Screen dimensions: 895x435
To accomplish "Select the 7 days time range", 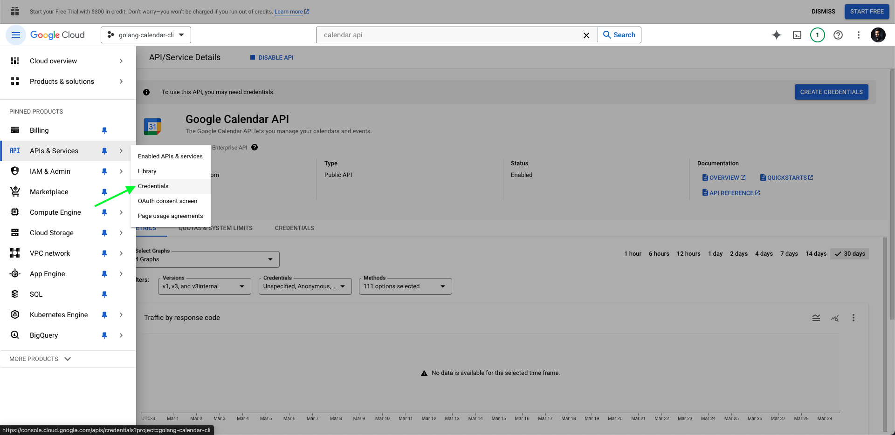I will click(789, 254).
